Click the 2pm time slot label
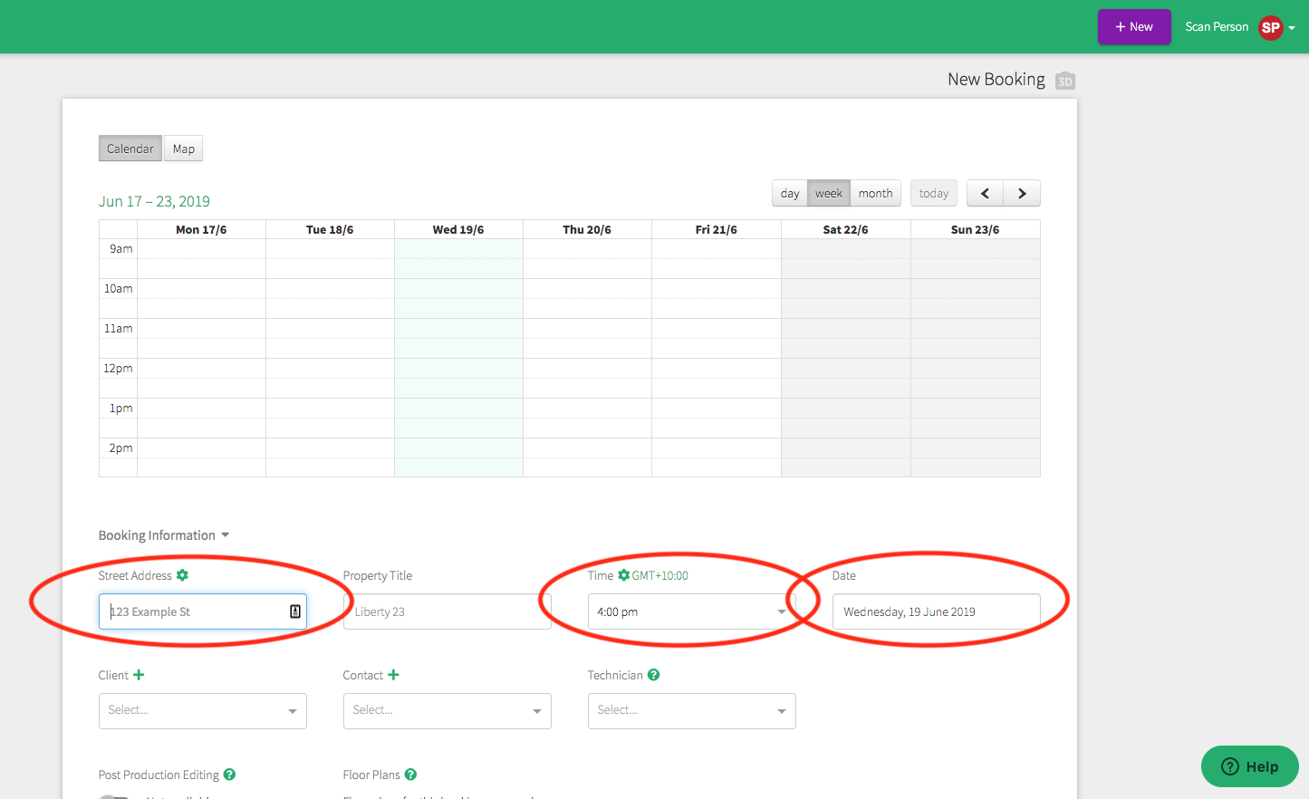The height and width of the screenshot is (799, 1309). (121, 448)
